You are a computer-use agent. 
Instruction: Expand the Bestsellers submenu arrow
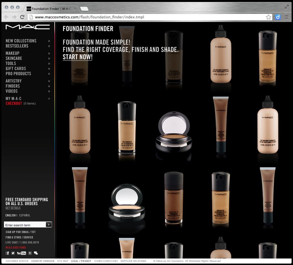(x=49, y=46)
